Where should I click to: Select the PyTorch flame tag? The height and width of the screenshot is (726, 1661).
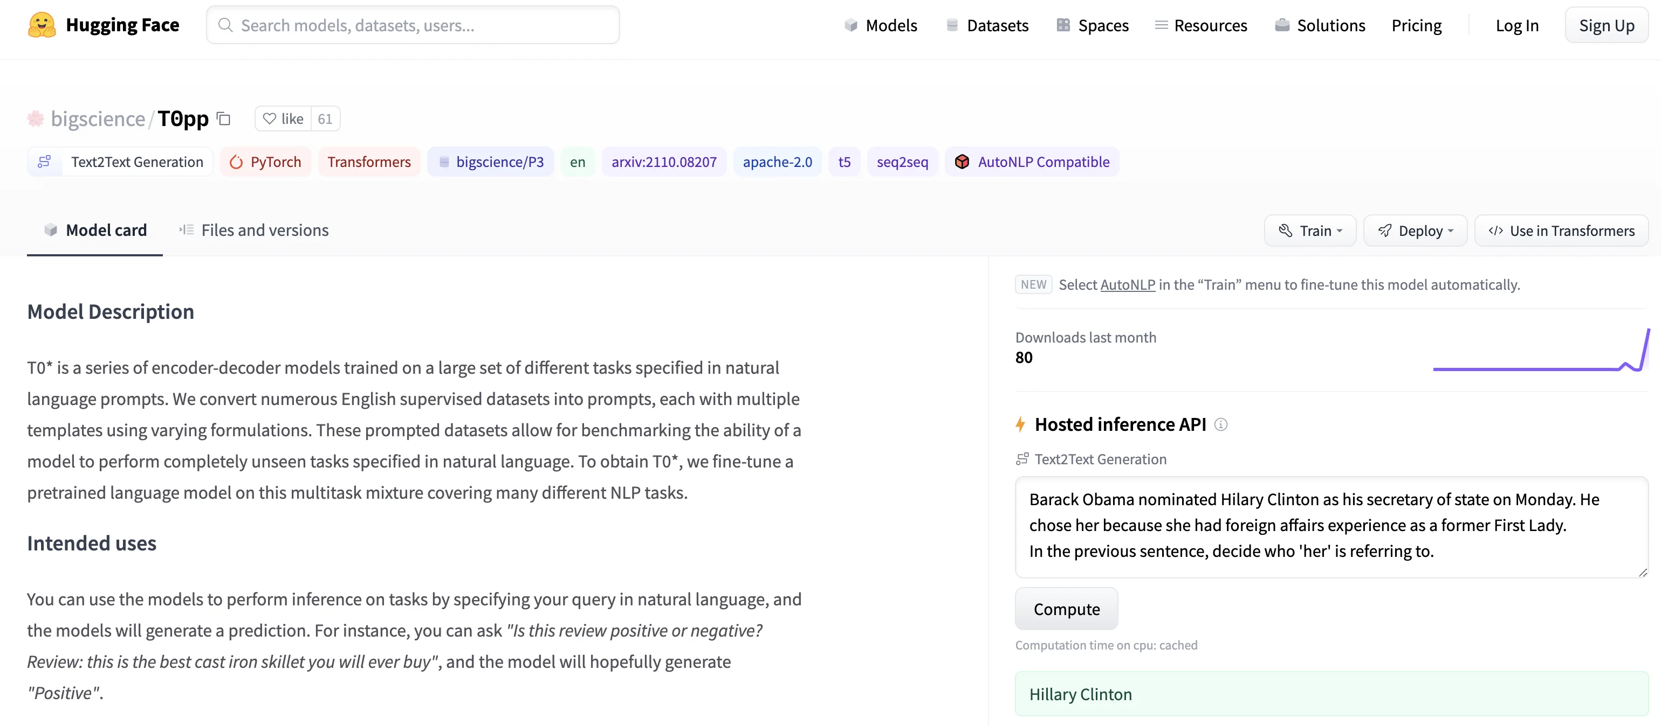pos(236,162)
